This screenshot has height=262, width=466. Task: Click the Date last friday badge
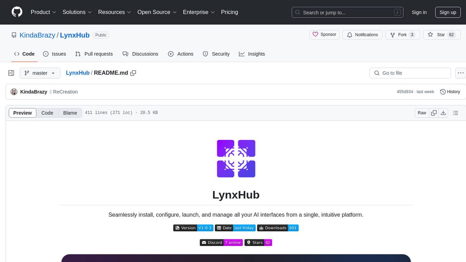(235, 228)
